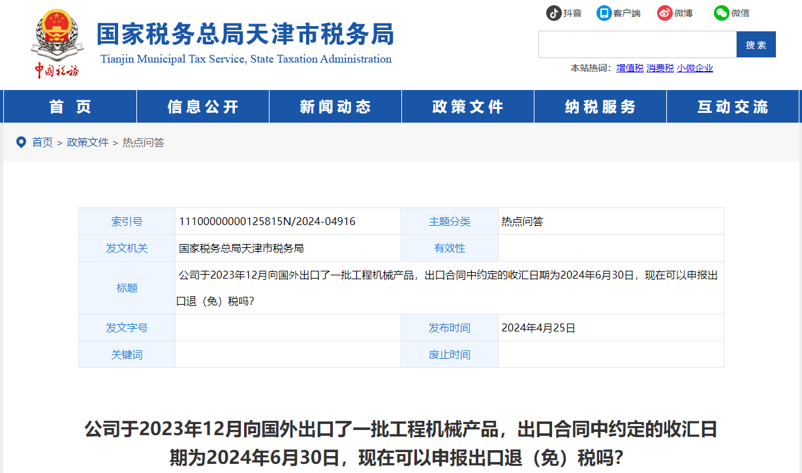Screen dimensions: 802x473
Task: Open the 互动交流 navigation tab
Action: (x=733, y=106)
